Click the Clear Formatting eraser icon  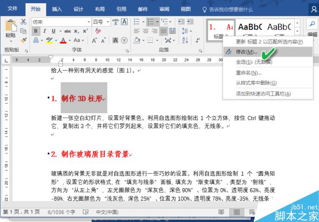(98, 31)
